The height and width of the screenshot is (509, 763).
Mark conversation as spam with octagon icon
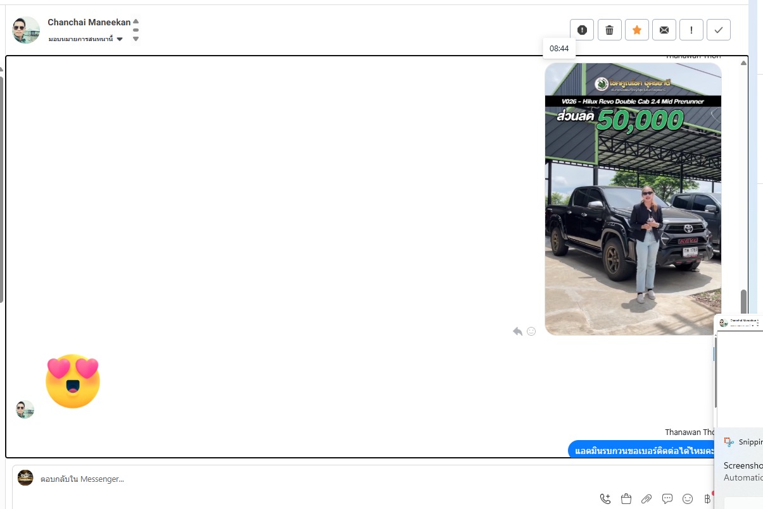(582, 30)
